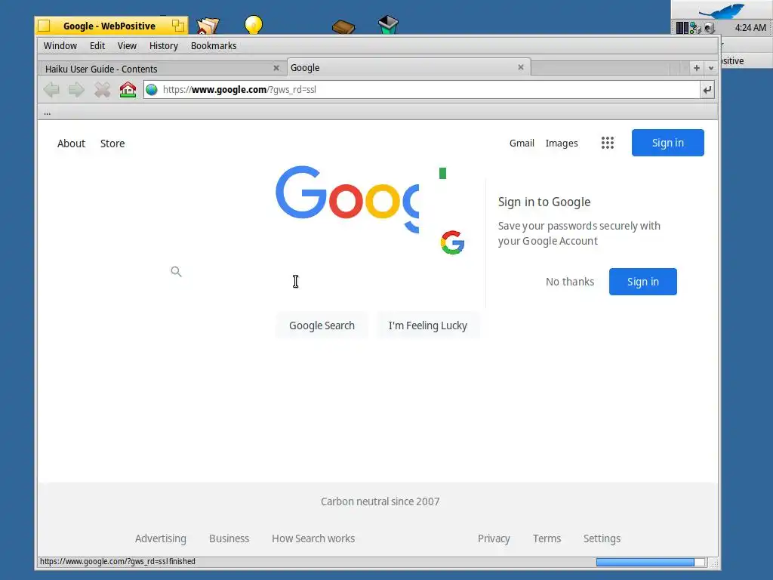Click the window resize corner grip

pyautogui.click(x=714, y=562)
